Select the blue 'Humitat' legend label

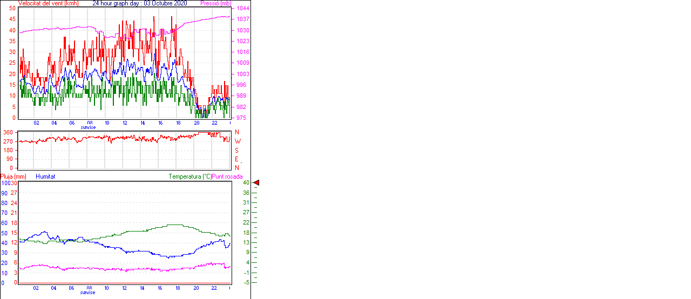[x=45, y=176]
